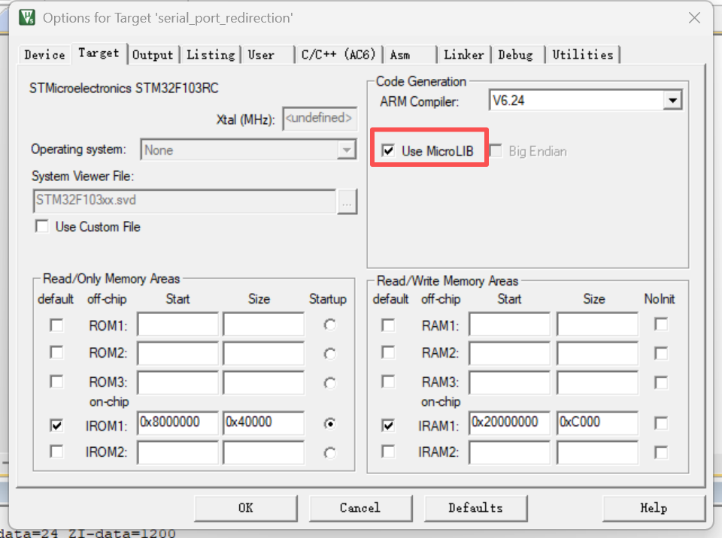Image resolution: width=722 pixels, height=538 pixels.
Task: Enable NoInit for IRAM1
Action: [661, 423]
